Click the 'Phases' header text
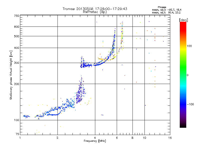The width and height of the screenshot is (200, 150). point(162,7)
